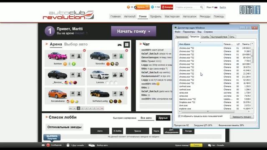
Task: Sort processes by ЦП column
Action: coord(238,44)
